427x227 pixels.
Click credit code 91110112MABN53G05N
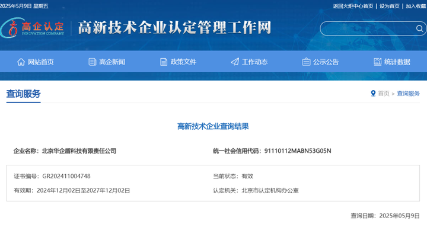click(x=298, y=151)
